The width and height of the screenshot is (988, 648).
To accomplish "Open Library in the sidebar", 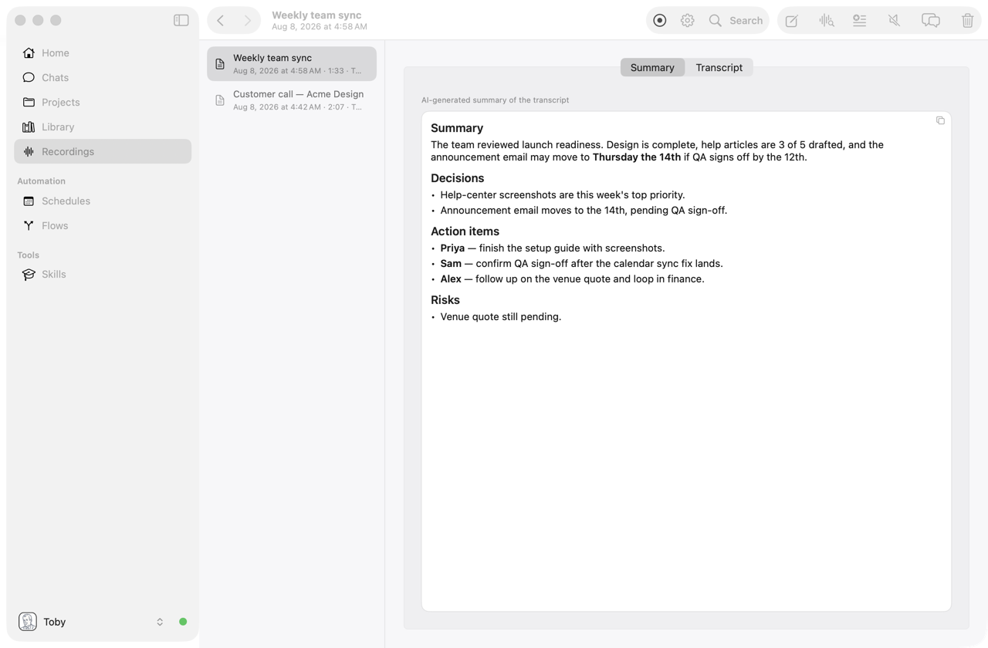I will (103, 127).
